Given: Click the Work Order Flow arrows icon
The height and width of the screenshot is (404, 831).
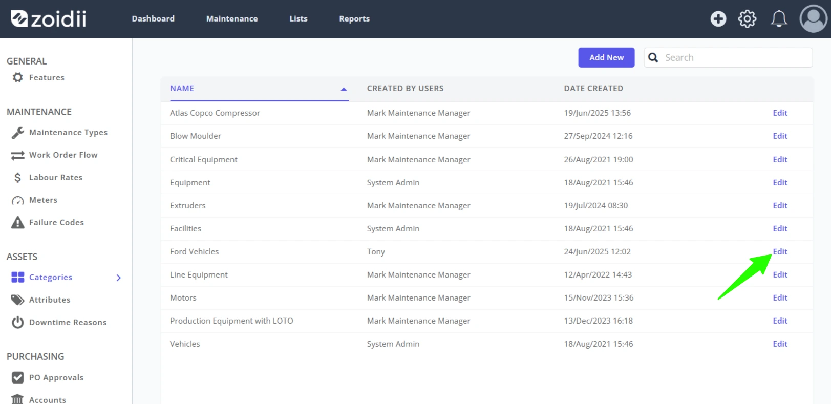Looking at the screenshot, I should [x=18, y=155].
